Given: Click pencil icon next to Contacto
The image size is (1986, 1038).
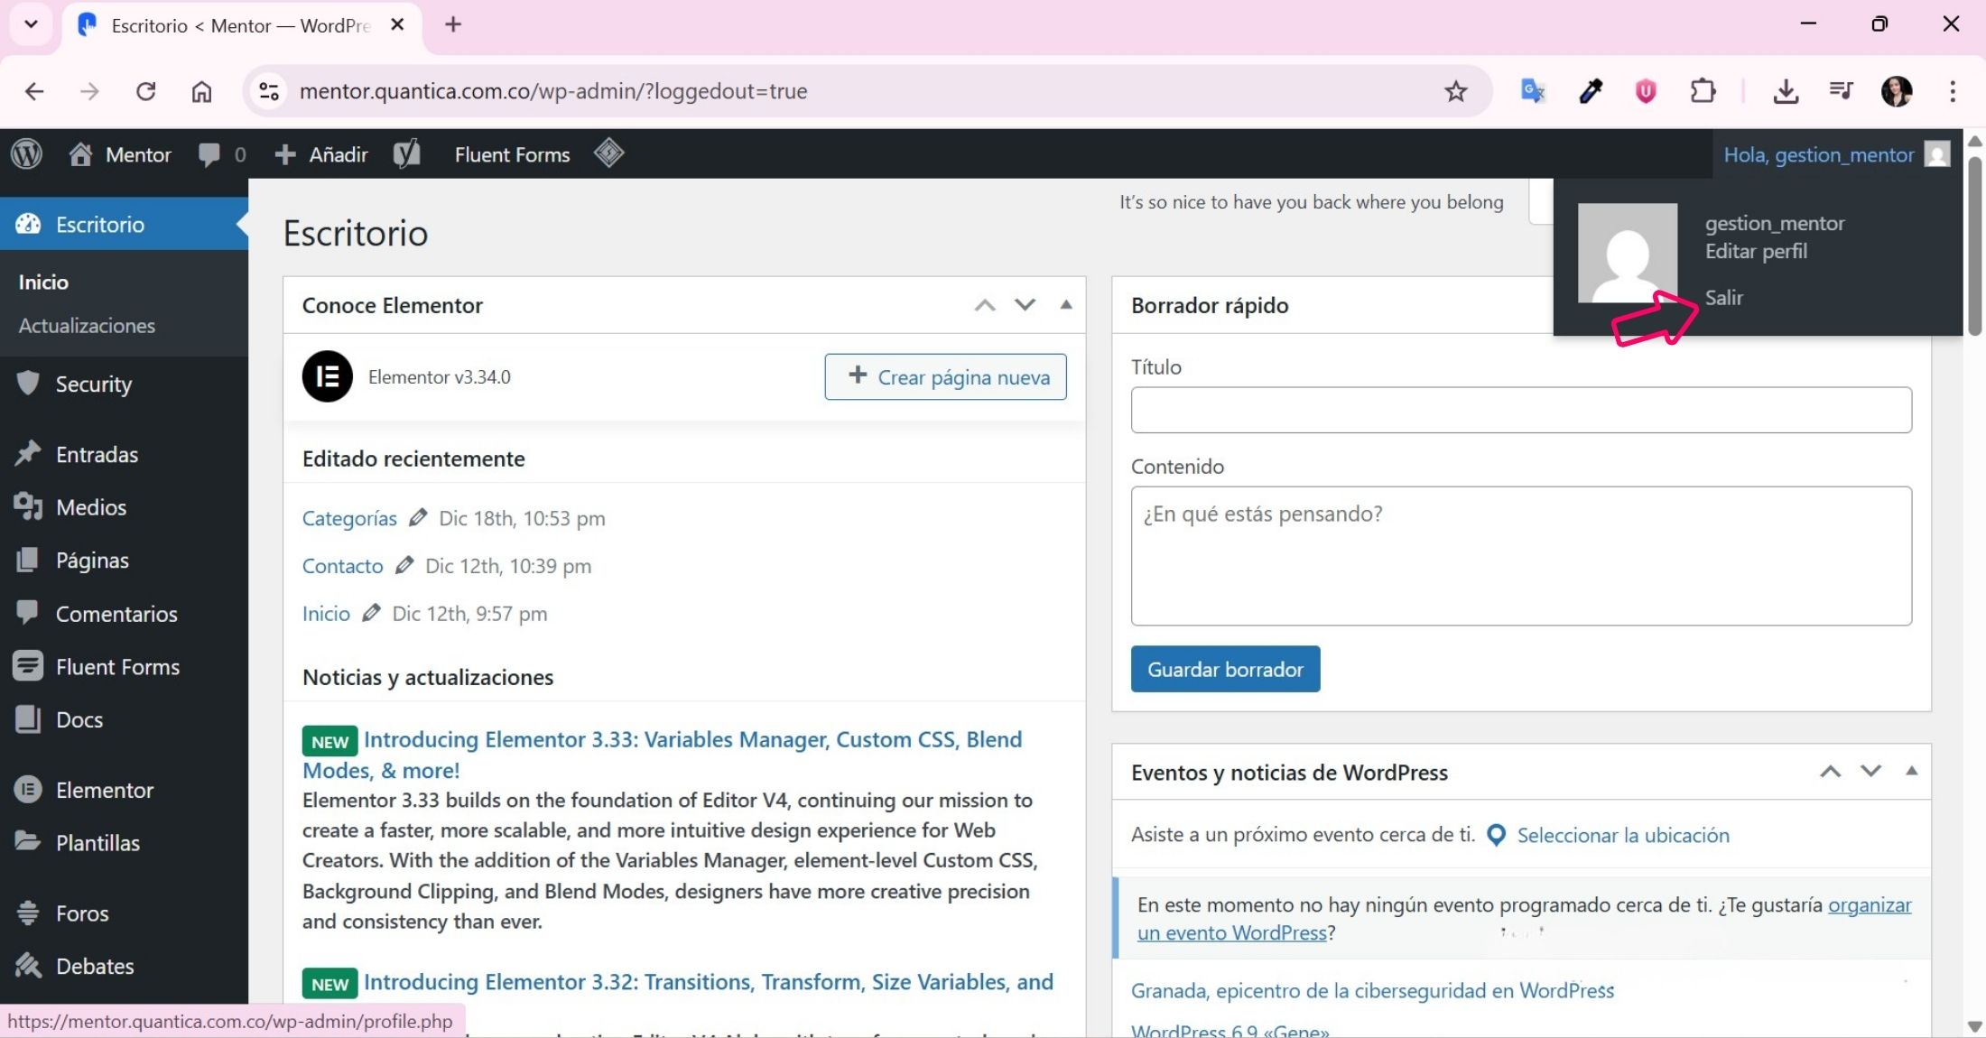Looking at the screenshot, I should (x=404, y=566).
